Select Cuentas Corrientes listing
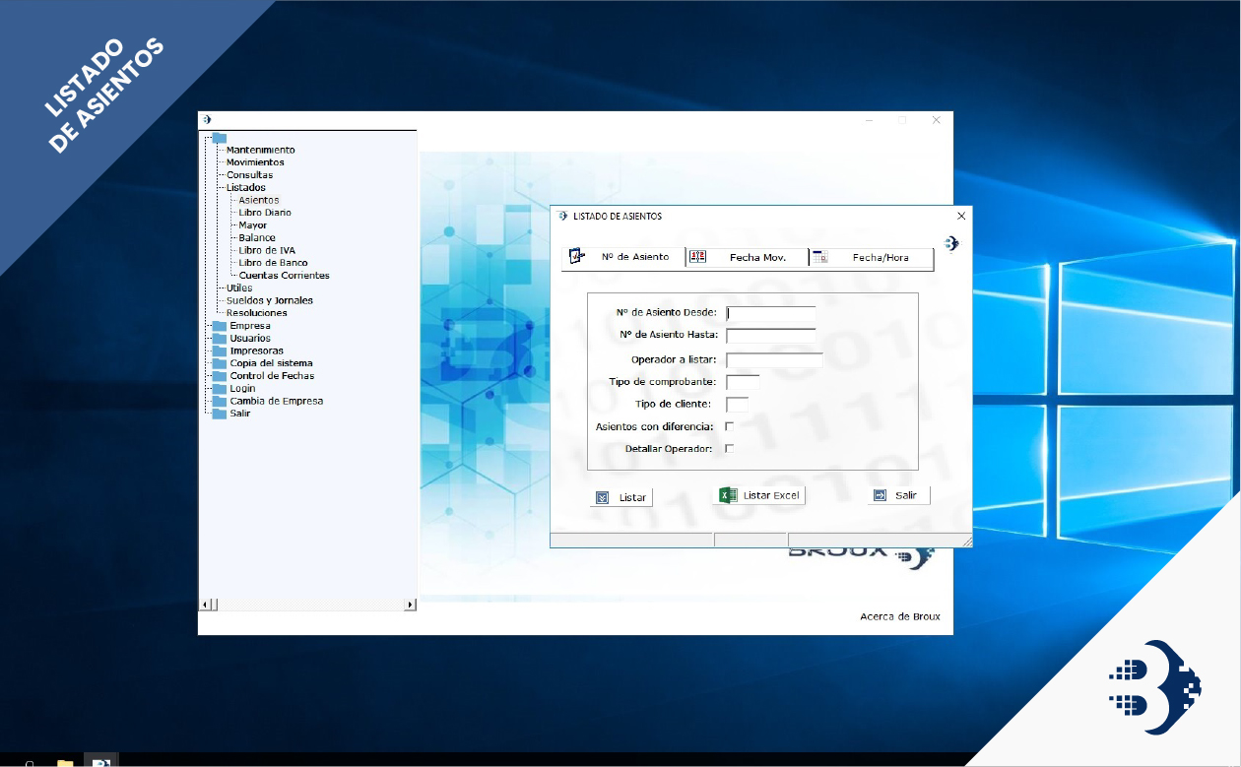The image size is (1241, 767). (x=284, y=276)
